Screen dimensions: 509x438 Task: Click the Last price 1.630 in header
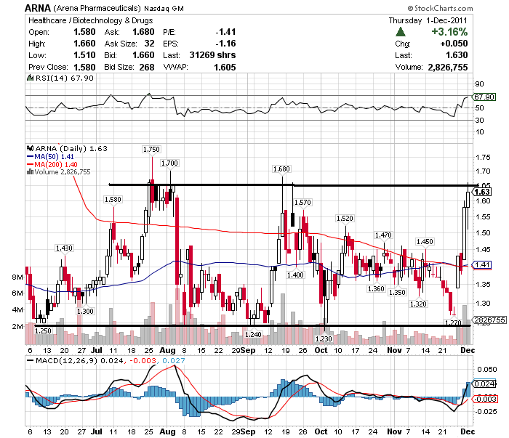(x=457, y=55)
